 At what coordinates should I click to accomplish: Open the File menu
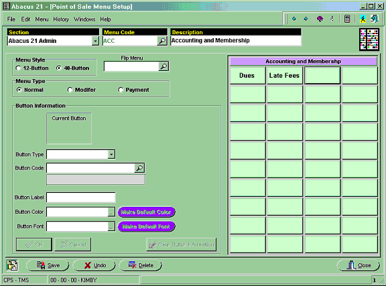click(x=11, y=19)
